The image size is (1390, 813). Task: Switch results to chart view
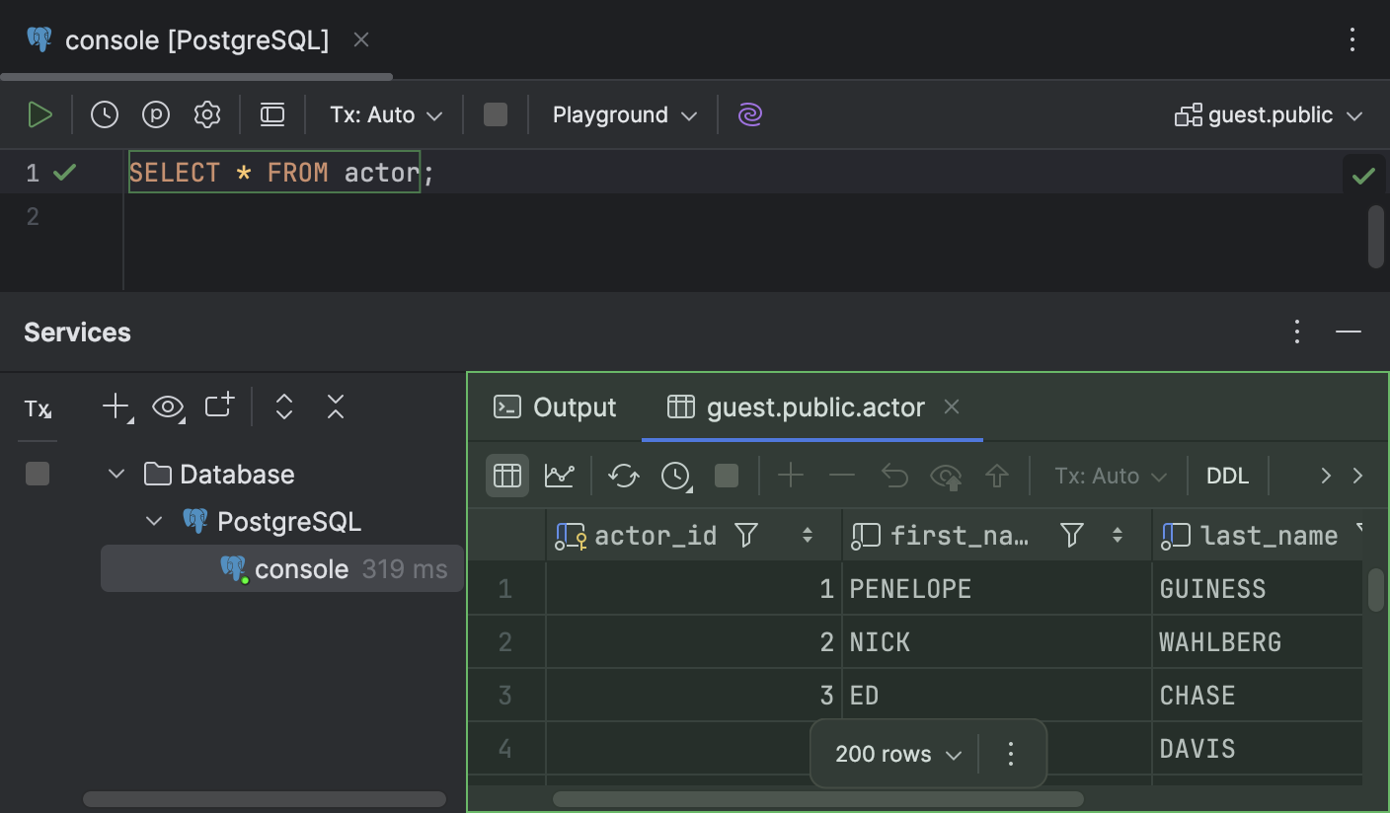pos(560,476)
